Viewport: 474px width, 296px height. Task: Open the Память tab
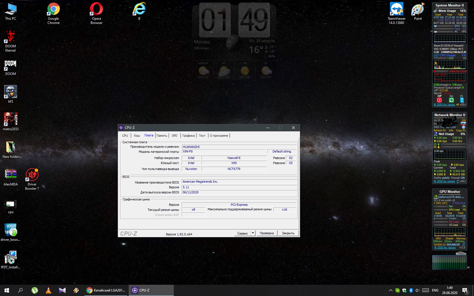[162, 136]
